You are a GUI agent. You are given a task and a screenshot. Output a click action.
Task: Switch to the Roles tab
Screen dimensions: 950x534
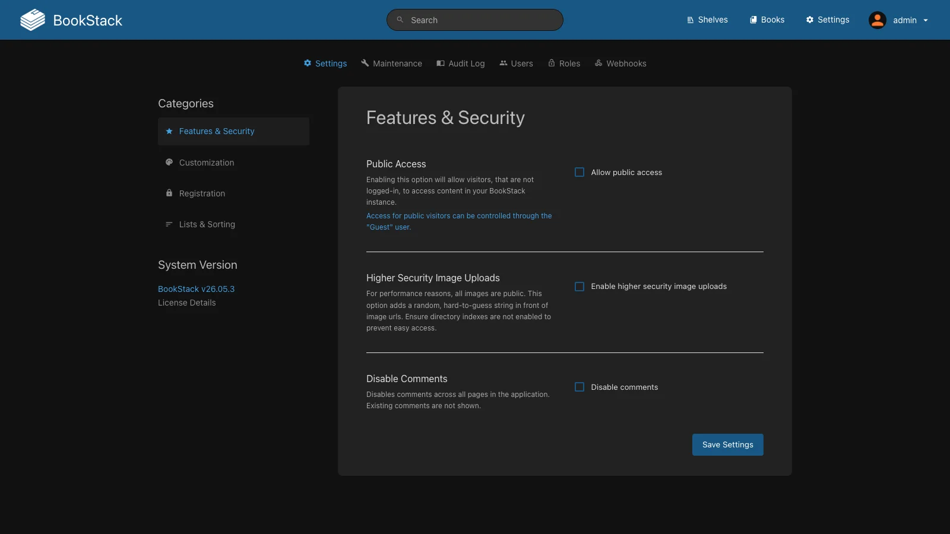coord(564,63)
